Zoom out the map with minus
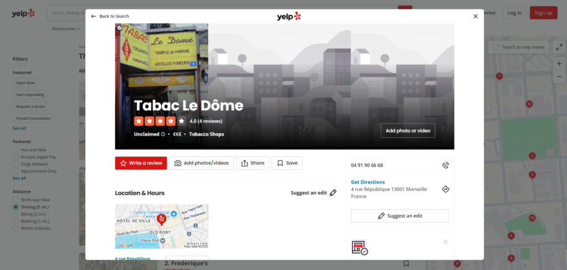This screenshot has width=567, height=270. (x=559, y=76)
